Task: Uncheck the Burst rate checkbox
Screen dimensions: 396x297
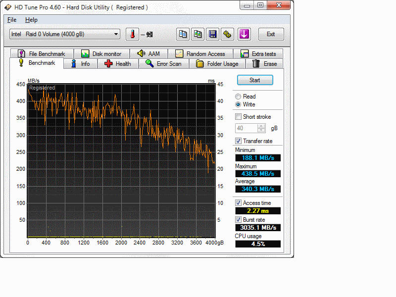Action: click(x=238, y=219)
